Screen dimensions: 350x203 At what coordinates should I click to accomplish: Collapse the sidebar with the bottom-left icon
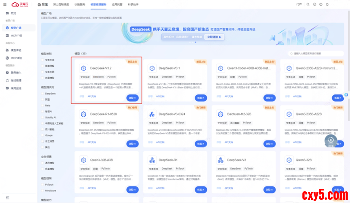(8, 198)
